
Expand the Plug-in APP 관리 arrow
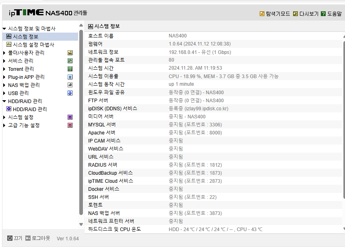[4, 77]
